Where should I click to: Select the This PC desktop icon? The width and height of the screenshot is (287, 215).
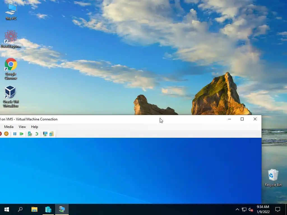tap(11, 11)
